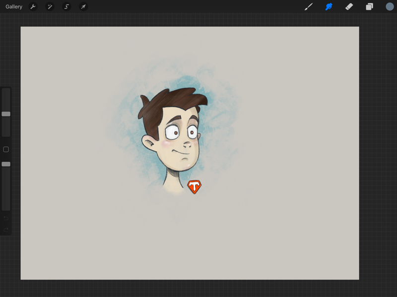Activate the Selection tool
This screenshot has width=397, height=297.
point(66,7)
